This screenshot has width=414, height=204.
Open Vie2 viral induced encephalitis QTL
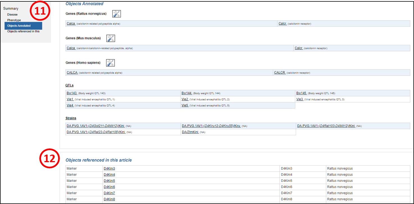185,99
